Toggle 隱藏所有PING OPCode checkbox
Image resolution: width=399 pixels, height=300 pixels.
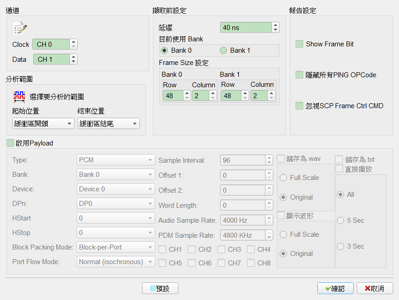(x=299, y=75)
